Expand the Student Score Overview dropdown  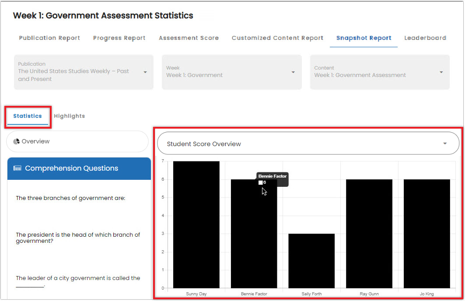tap(445, 143)
